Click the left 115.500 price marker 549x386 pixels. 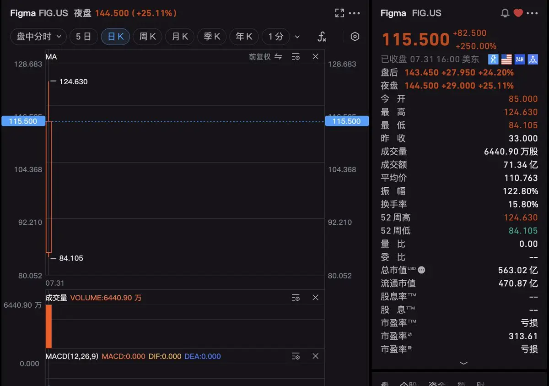(23, 121)
